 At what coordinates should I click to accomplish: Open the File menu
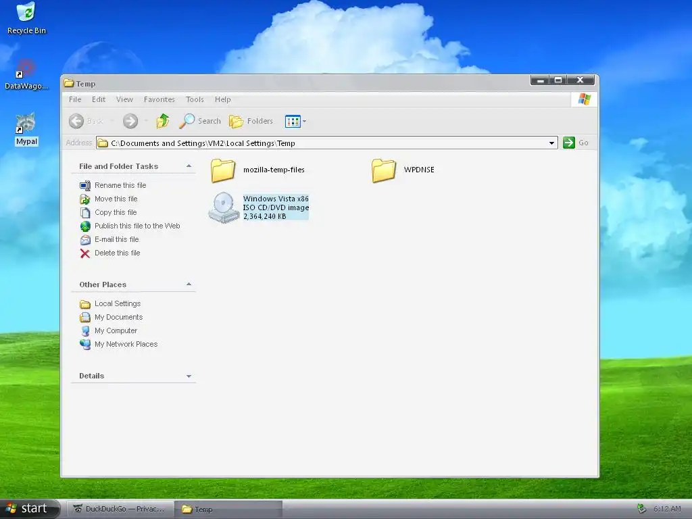(x=75, y=99)
